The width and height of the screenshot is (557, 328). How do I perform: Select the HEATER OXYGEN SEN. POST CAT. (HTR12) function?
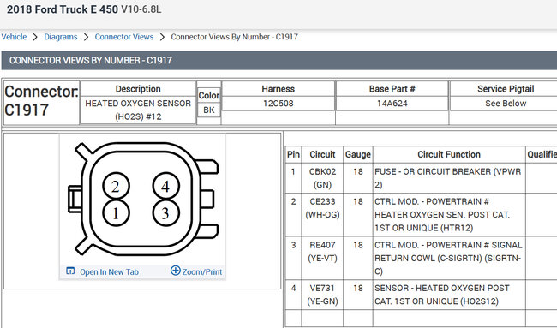(x=449, y=215)
